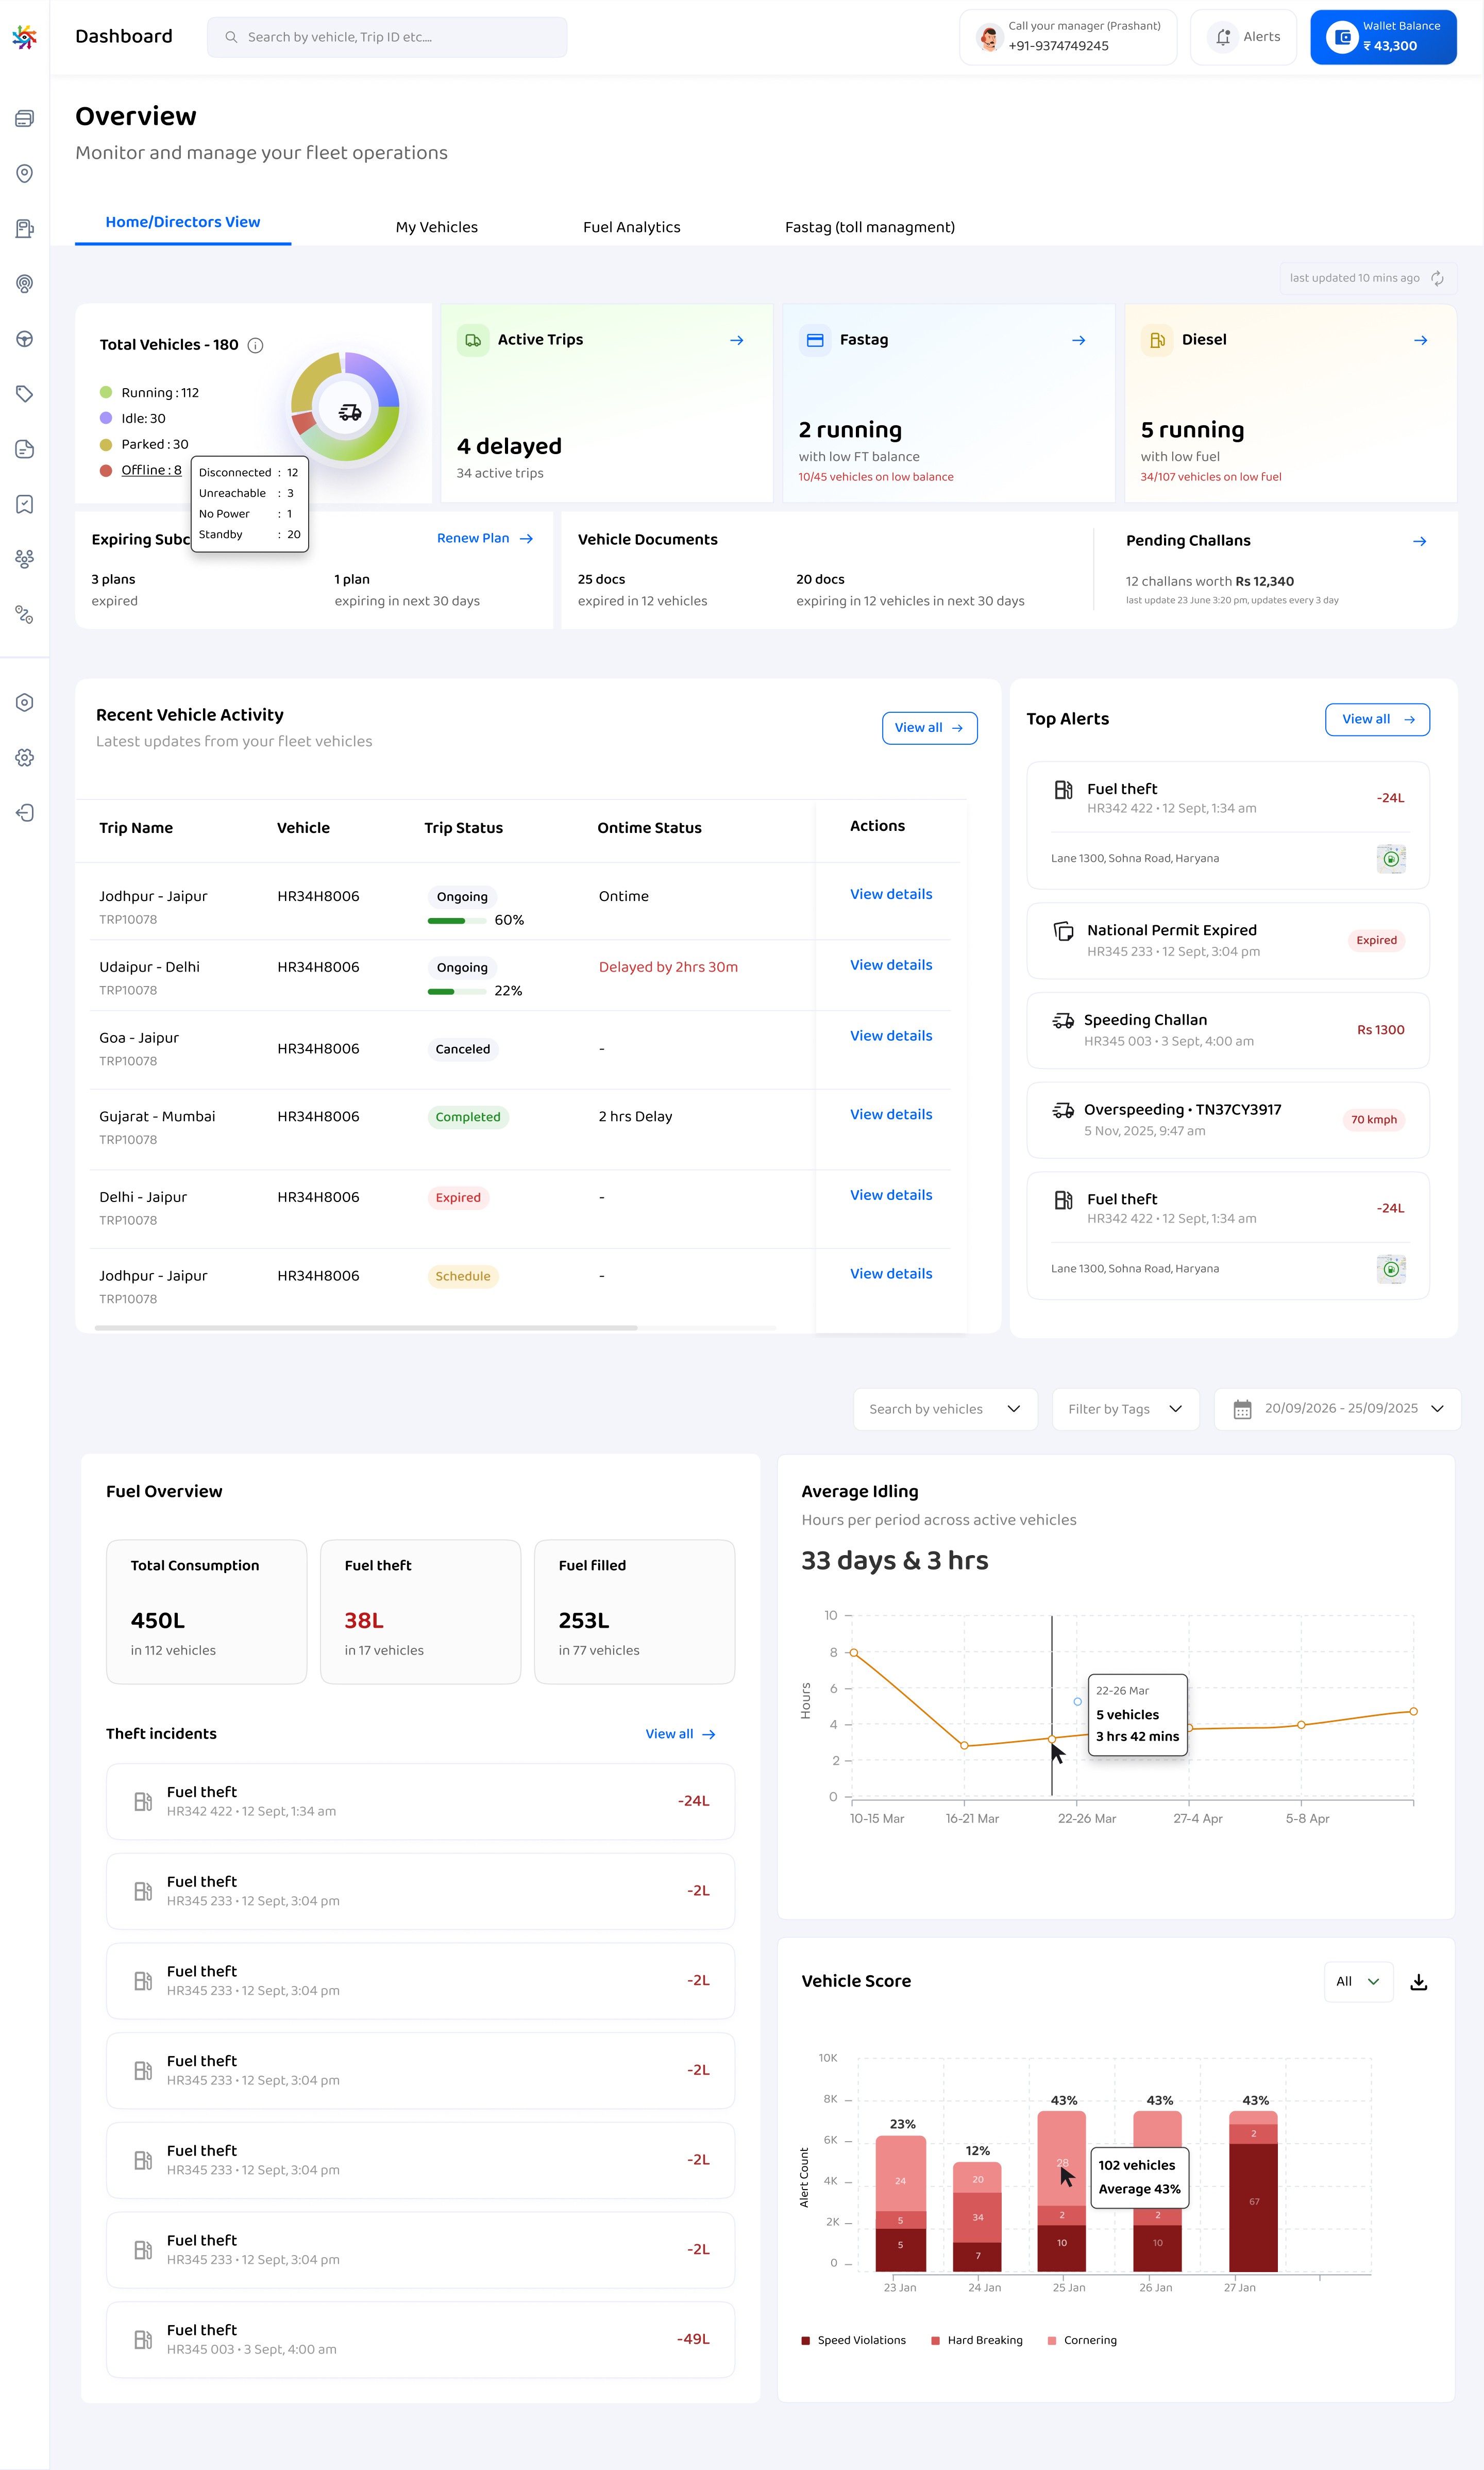Image resolution: width=1484 pixels, height=2470 pixels.
Task: Click the Fuel theft 38L card
Action: click(x=420, y=1611)
